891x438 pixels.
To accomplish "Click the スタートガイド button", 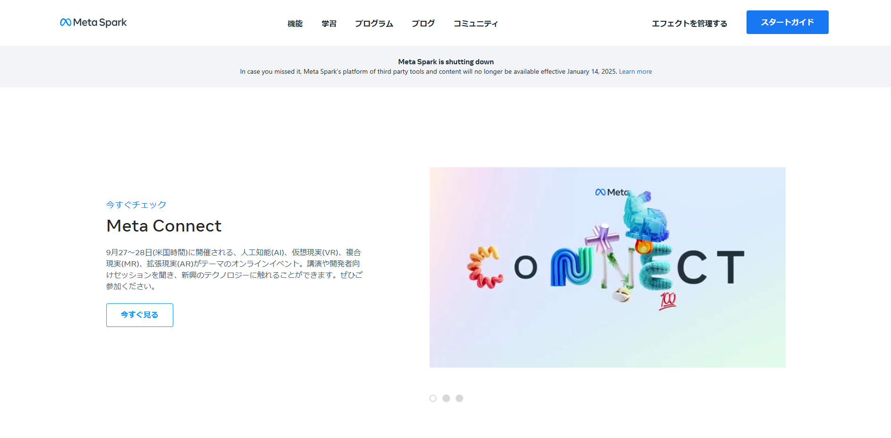I will 787,22.
